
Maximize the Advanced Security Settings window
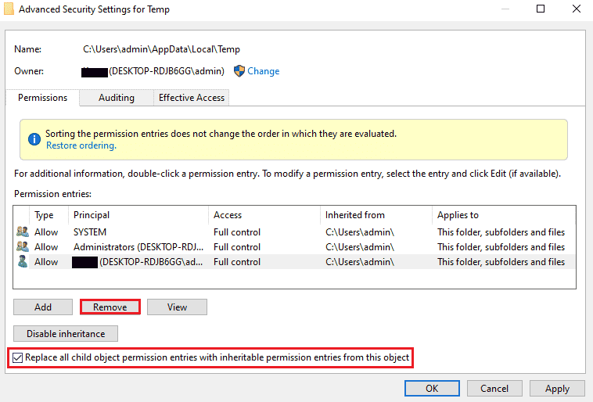(541, 9)
